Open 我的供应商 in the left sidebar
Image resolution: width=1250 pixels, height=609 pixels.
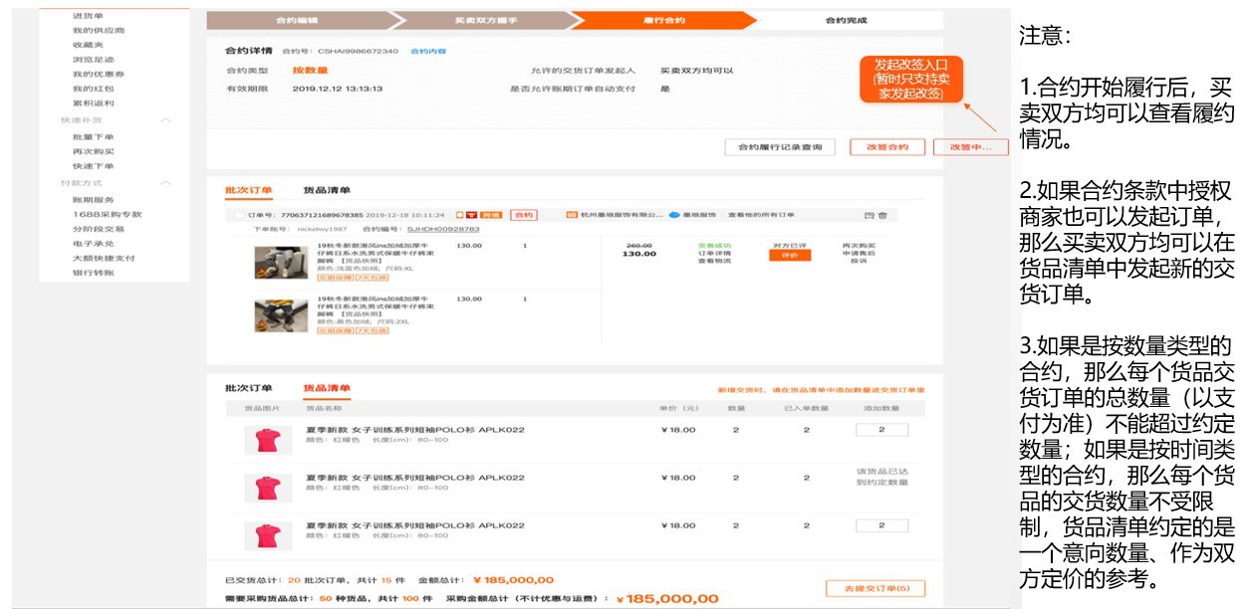pyautogui.click(x=99, y=31)
